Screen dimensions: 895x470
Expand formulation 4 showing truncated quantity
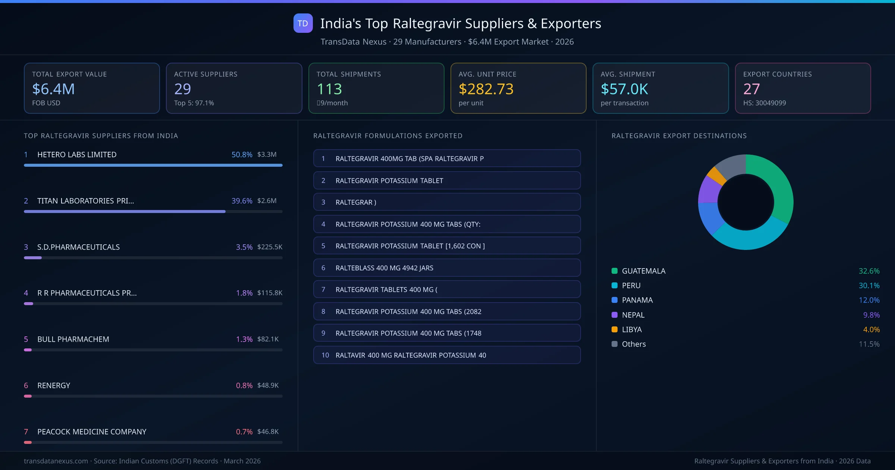(x=447, y=224)
